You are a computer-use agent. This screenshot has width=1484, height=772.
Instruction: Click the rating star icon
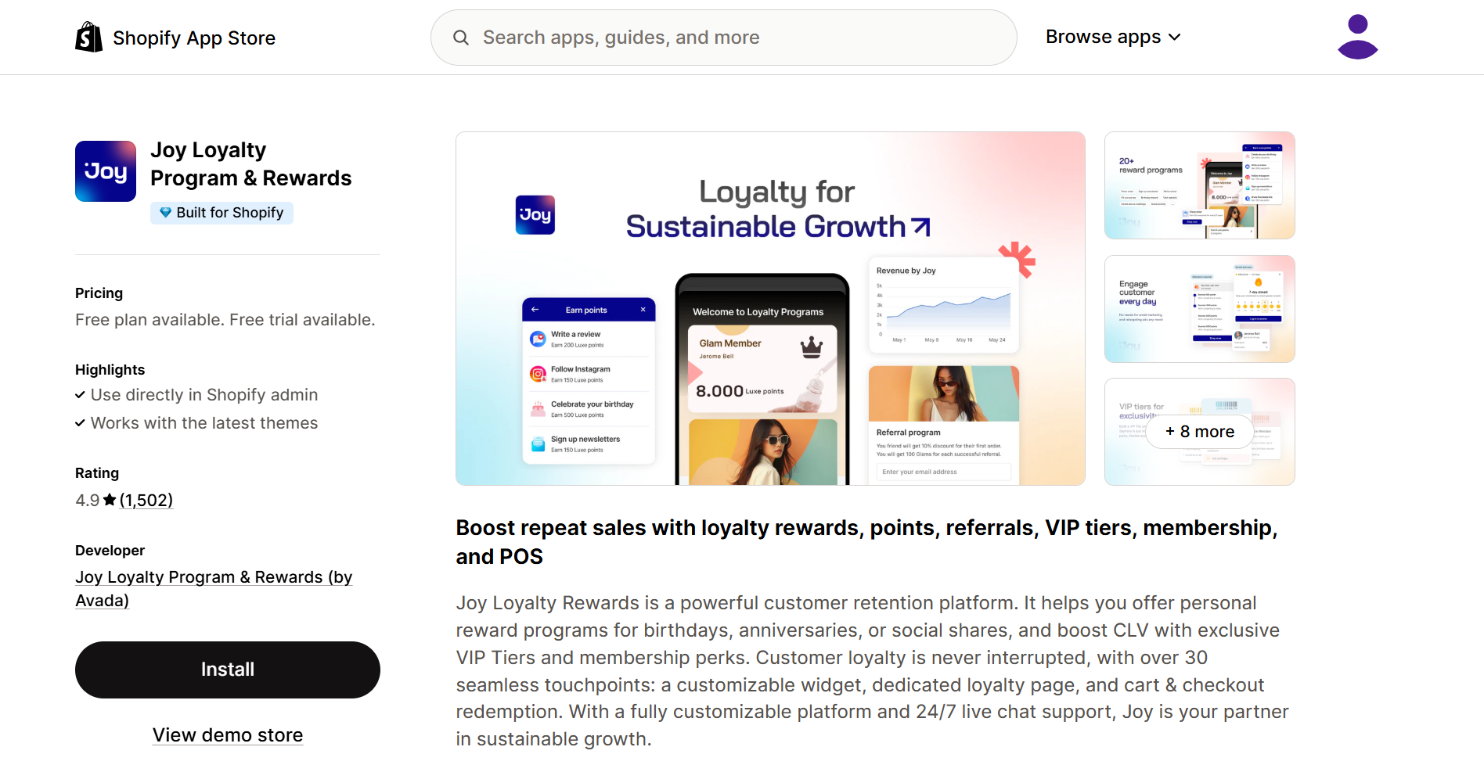(110, 500)
